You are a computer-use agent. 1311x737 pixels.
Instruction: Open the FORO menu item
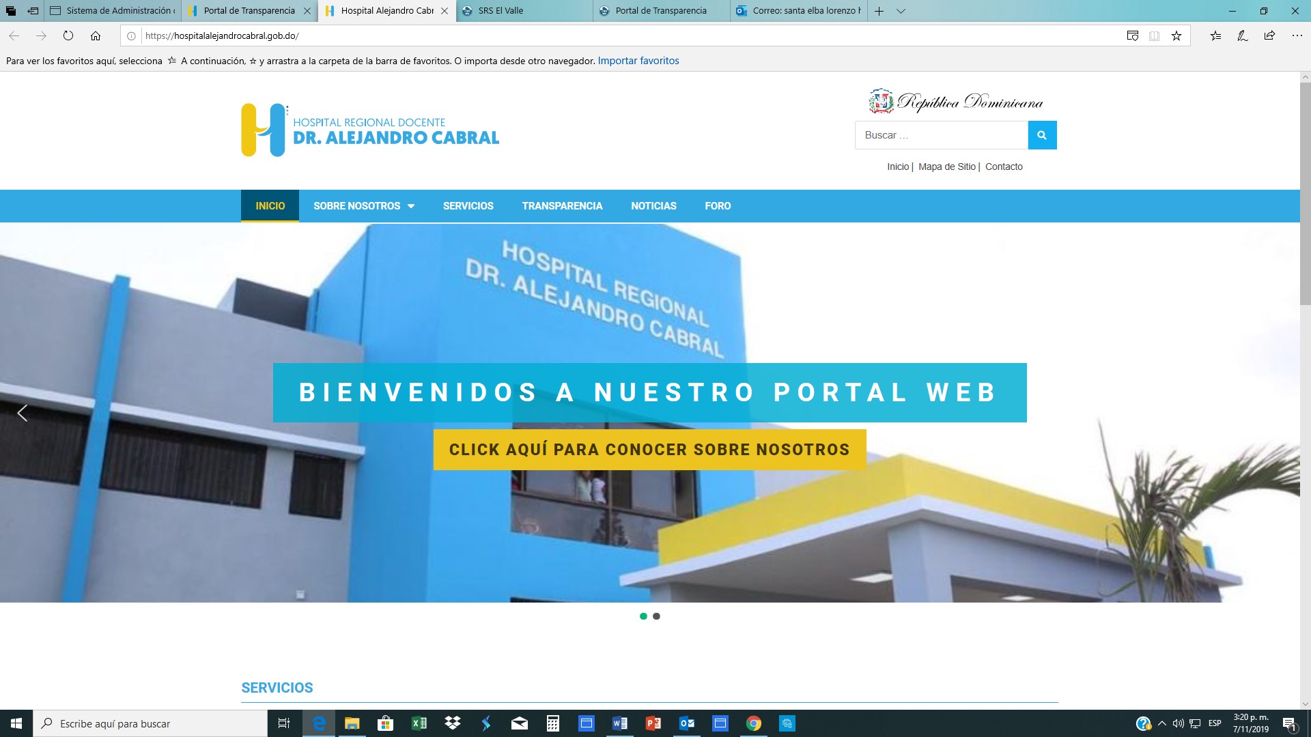tap(718, 206)
